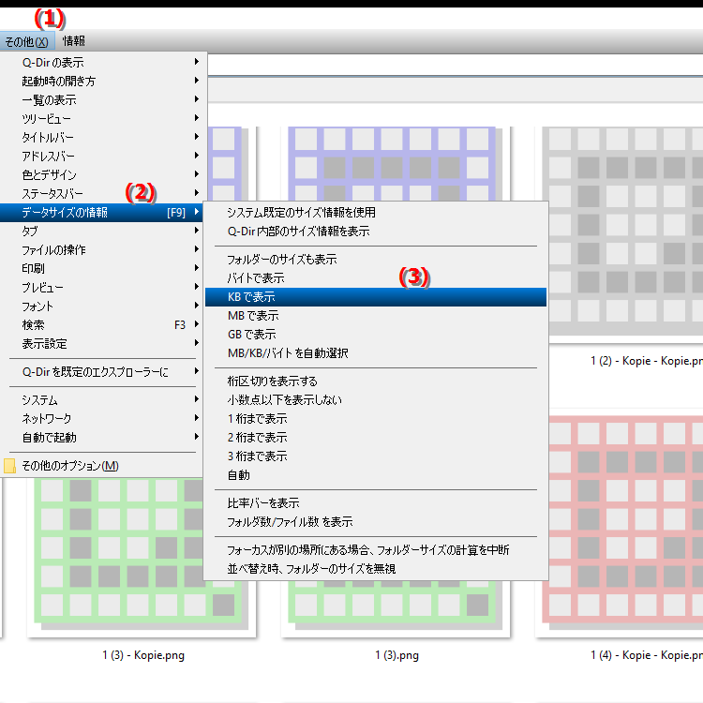
Task: Open the フォント submenu
Action: tap(102, 307)
